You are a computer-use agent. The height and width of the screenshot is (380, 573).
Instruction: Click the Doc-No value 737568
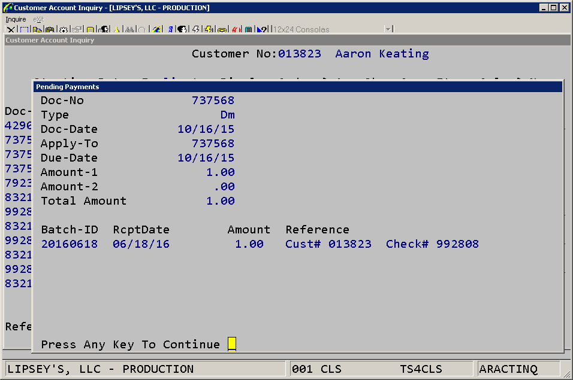click(213, 101)
